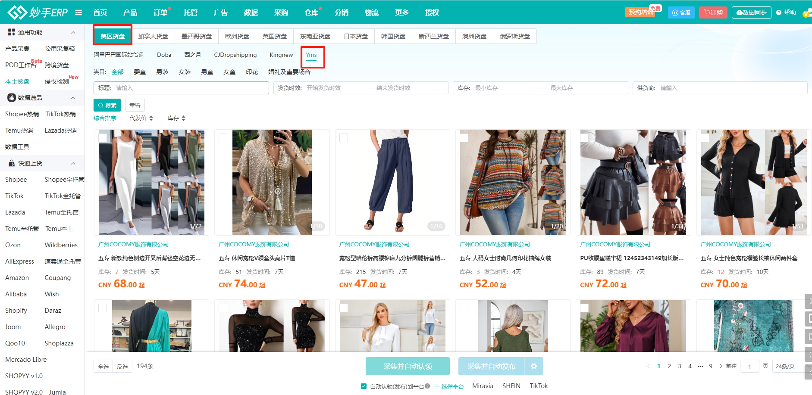Select checkbox on the sequin V-neck top product
The height and width of the screenshot is (395, 812).
223,138
